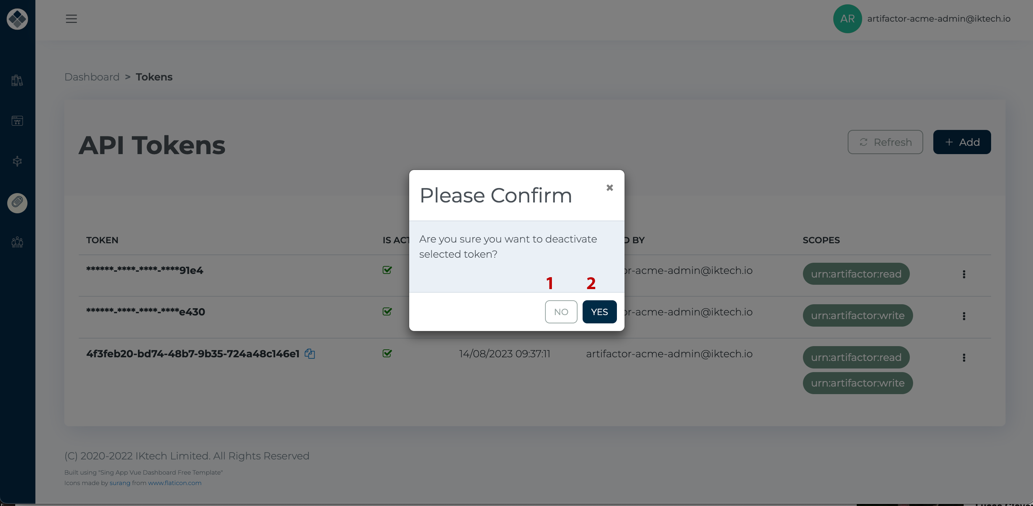Image resolution: width=1033 pixels, height=506 pixels.
Task: Expand the hamburger menu in top-left
Action: [x=71, y=18]
